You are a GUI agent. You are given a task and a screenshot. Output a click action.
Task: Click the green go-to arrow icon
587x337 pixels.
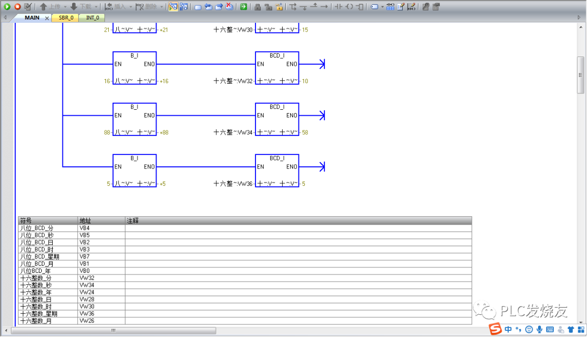243,7
